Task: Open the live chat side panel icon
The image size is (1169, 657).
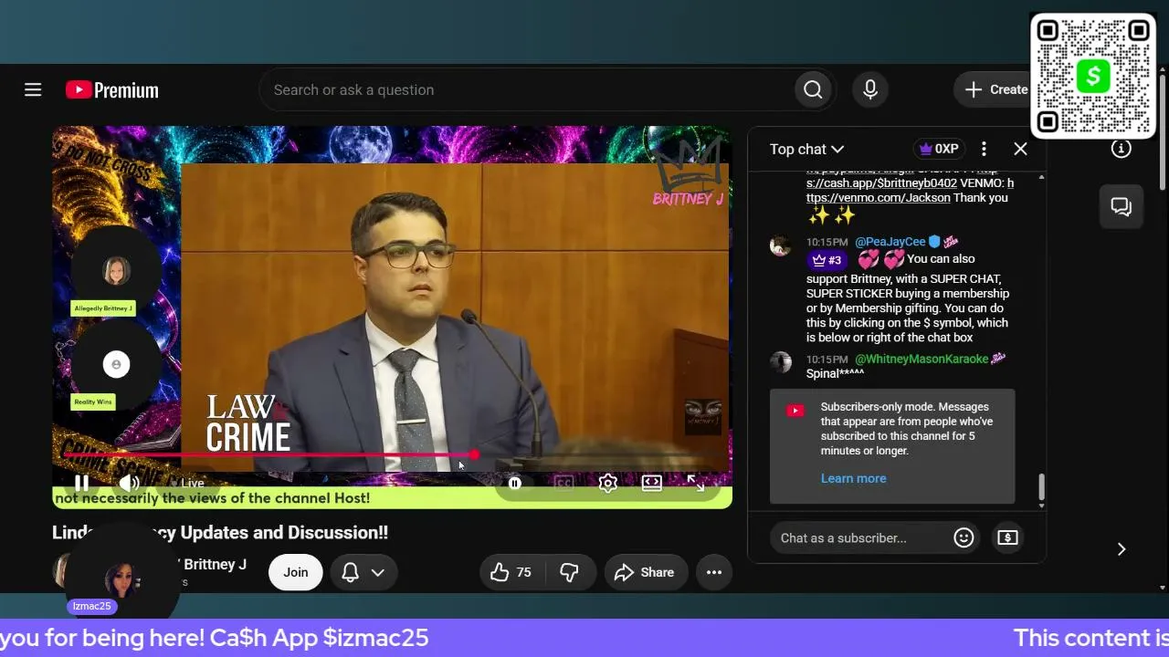Action: (x=1122, y=207)
